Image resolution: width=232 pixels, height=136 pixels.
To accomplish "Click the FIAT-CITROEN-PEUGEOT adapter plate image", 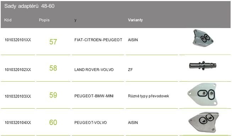I will tap(203, 38).
